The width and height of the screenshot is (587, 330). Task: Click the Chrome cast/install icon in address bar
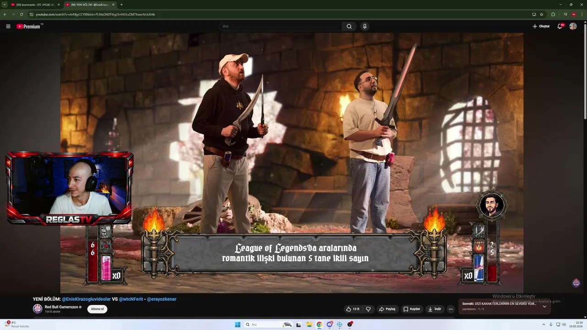(x=534, y=14)
